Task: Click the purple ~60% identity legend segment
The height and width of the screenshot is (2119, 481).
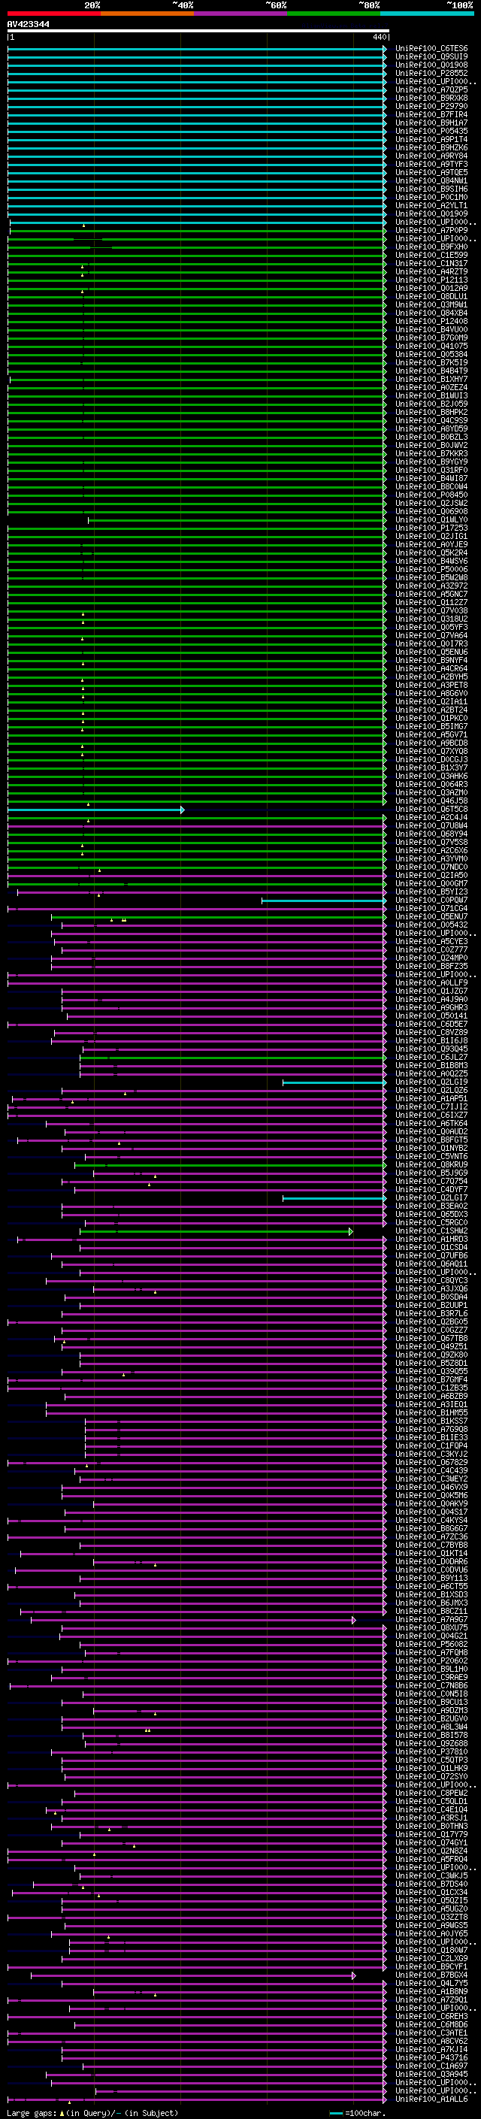Action: pyautogui.click(x=240, y=14)
